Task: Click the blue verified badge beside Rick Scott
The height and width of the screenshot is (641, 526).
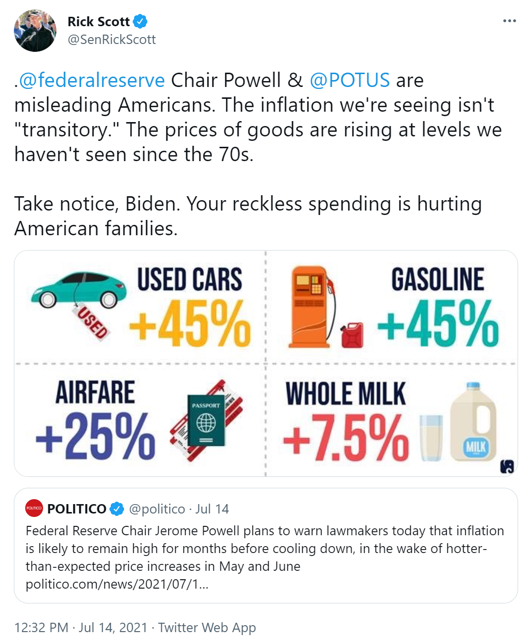Action: (140, 21)
